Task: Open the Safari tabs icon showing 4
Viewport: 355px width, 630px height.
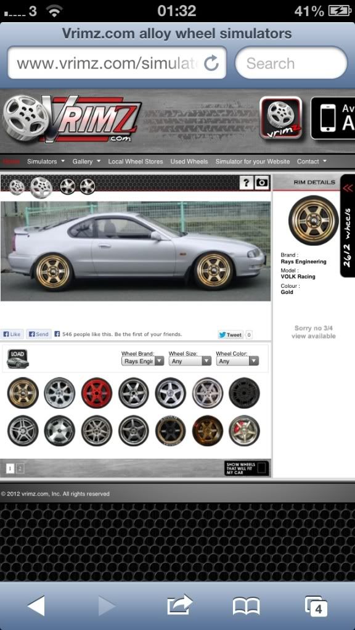Action: [316, 606]
